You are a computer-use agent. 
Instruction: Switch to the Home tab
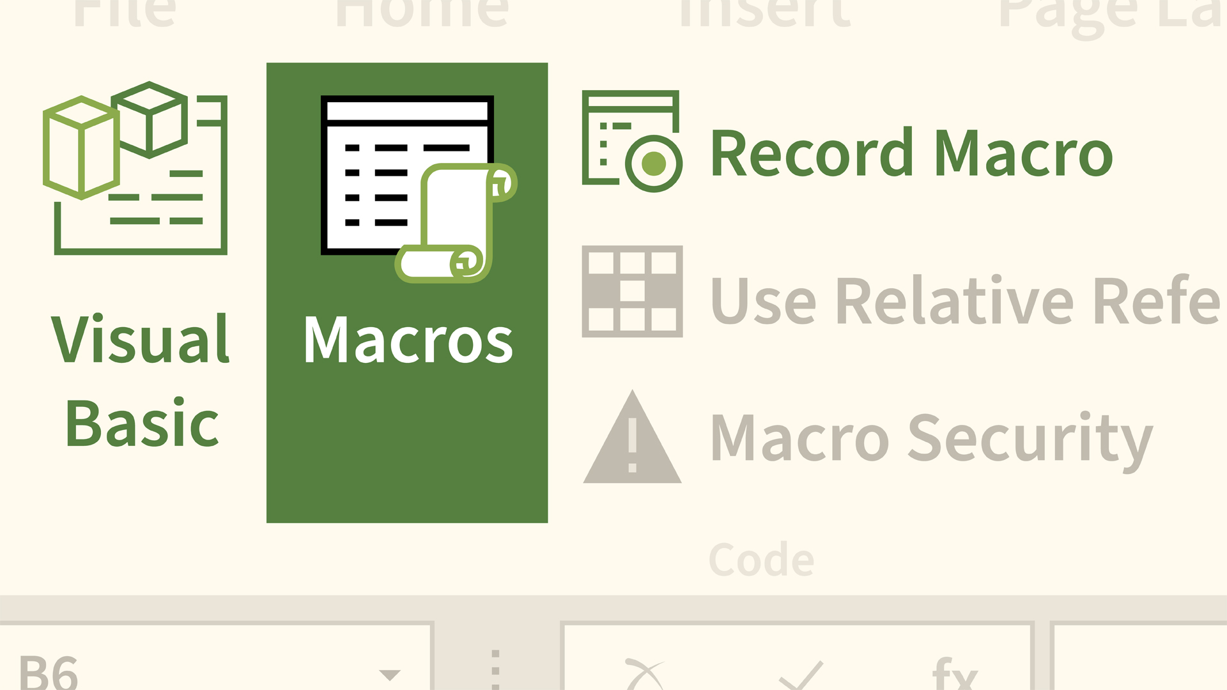click(422, 13)
